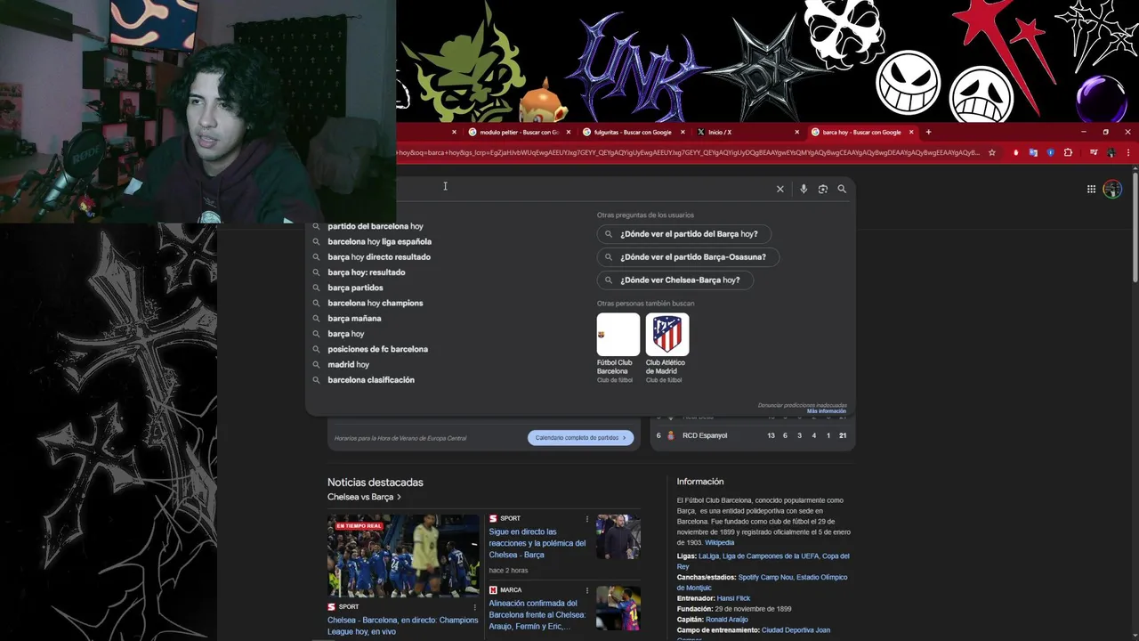The width and height of the screenshot is (1139, 641).
Task: Close the 'fulguritas' tab
Action: pyautogui.click(x=683, y=132)
